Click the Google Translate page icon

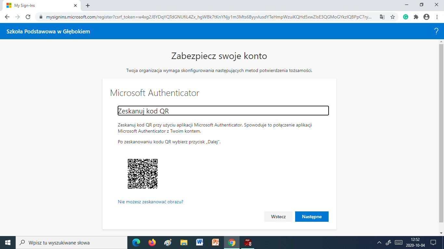pyautogui.click(x=382, y=17)
